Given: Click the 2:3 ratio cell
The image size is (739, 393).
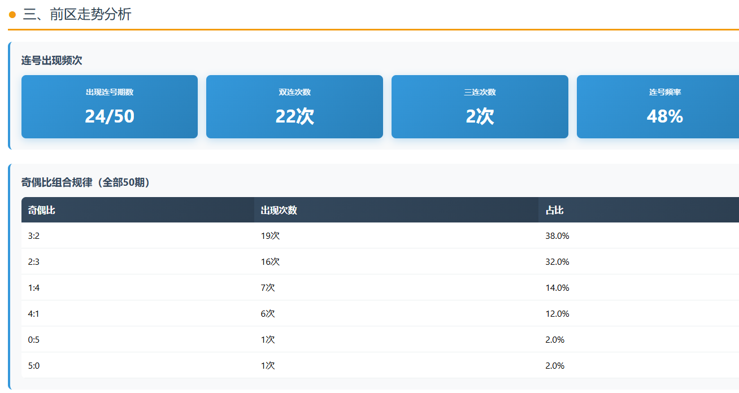Looking at the screenshot, I should click(34, 262).
